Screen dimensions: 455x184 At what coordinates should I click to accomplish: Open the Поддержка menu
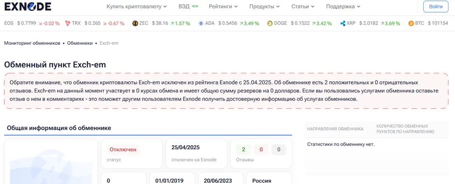tap(343, 7)
